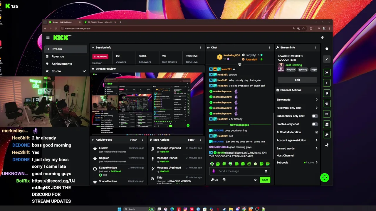Open the Windows Start menu

tap(119, 209)
